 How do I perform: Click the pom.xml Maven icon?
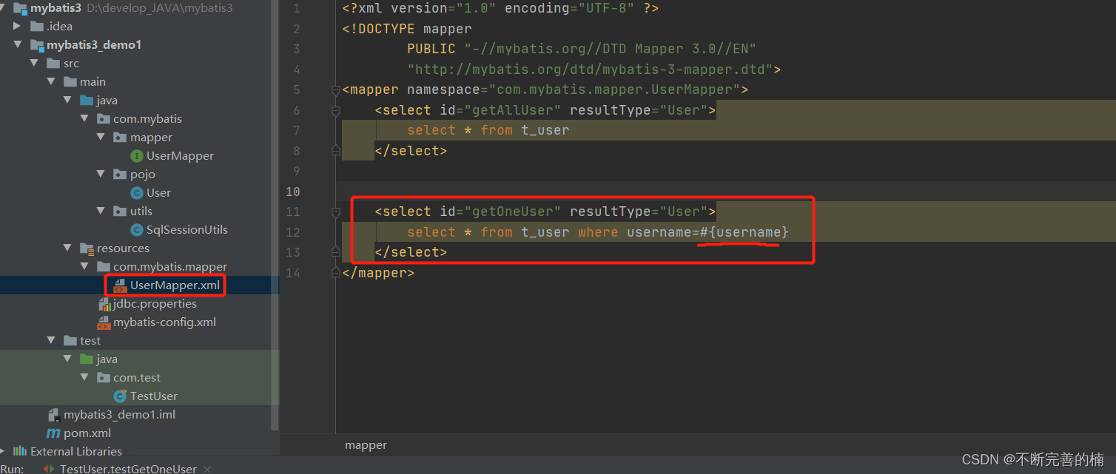pos(53,433)
